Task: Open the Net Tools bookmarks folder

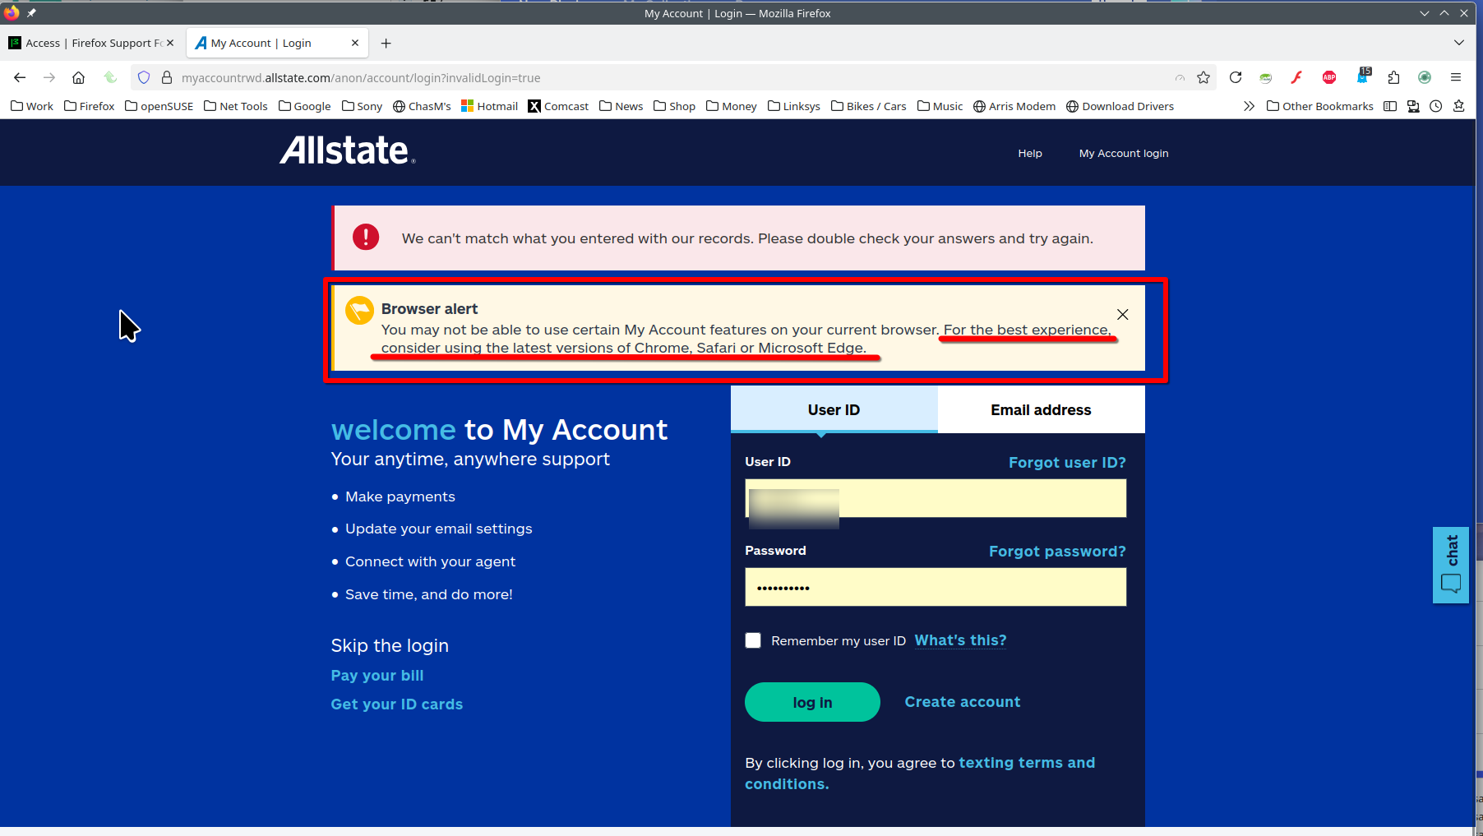Action: point(236,106)
